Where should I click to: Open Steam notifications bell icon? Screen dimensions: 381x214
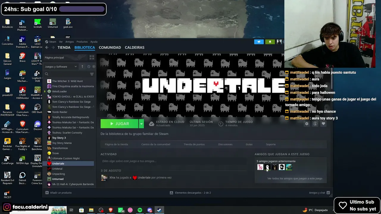pyautogui.click(x=270, y=42)
